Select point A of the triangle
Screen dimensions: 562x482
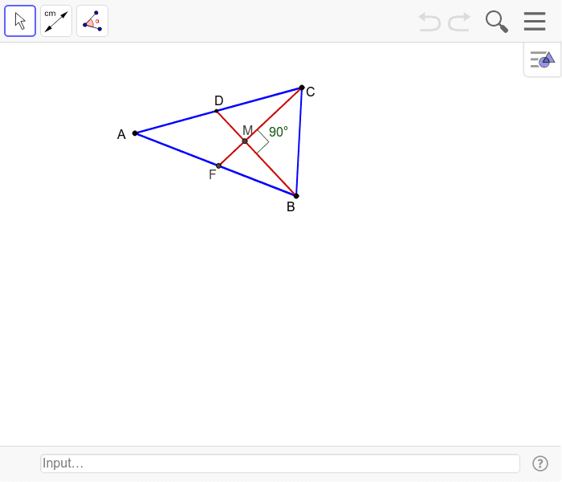point(135,133)
